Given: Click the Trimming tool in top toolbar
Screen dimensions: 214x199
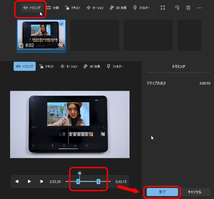Looking at the screenshot, I should tap(32, 8).
